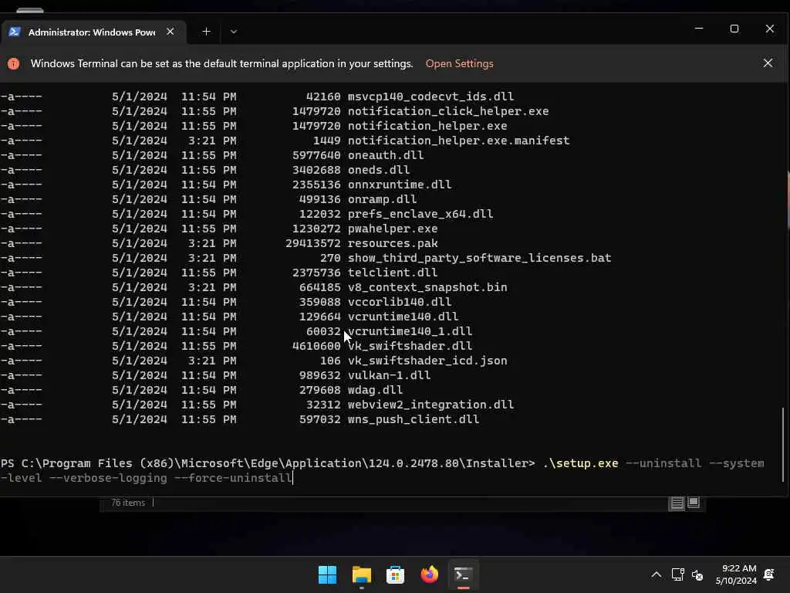Click the file size 29413572
The width and height of the screenshot is (790, 593).
(x=313, y=243)
